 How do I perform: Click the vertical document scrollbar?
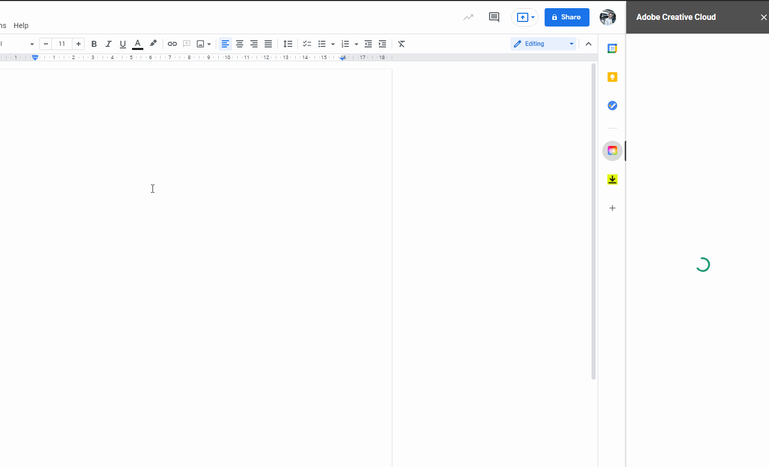[594, 222]
